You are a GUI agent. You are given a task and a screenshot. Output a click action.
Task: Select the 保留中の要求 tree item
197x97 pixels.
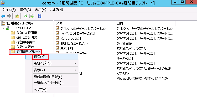point(26,42)
